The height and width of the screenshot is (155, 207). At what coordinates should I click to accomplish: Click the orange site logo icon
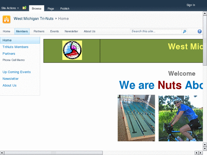click(x=7, y=19)
